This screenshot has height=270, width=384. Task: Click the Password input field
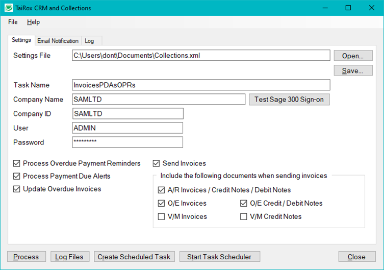click(127, 142)
